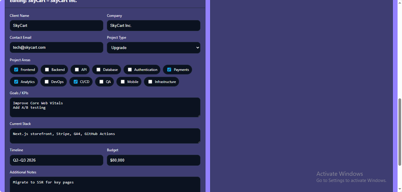Click the Client Name field
The image size is (402, 192).
pos(57,25)
